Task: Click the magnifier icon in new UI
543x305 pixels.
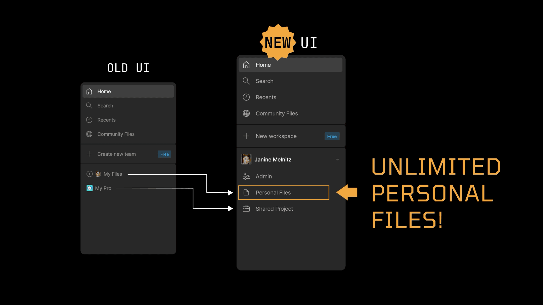Action: [x=246, y=81]
